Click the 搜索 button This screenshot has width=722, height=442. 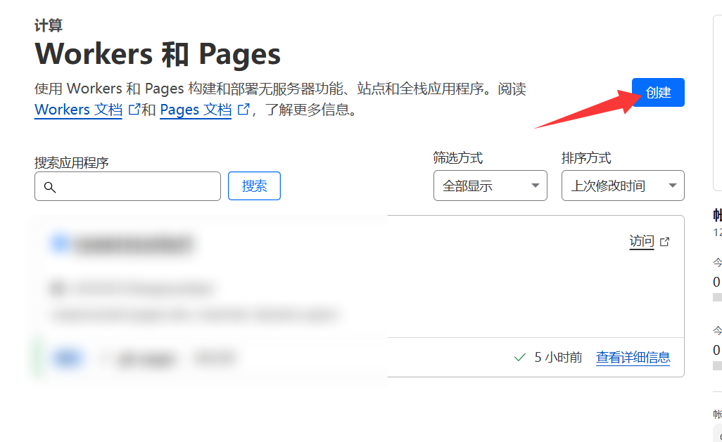click(254, 186)
